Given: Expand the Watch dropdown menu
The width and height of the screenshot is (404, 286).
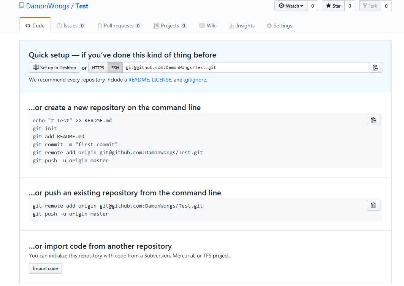Looking at the screenshot, I should pos(291,6).
